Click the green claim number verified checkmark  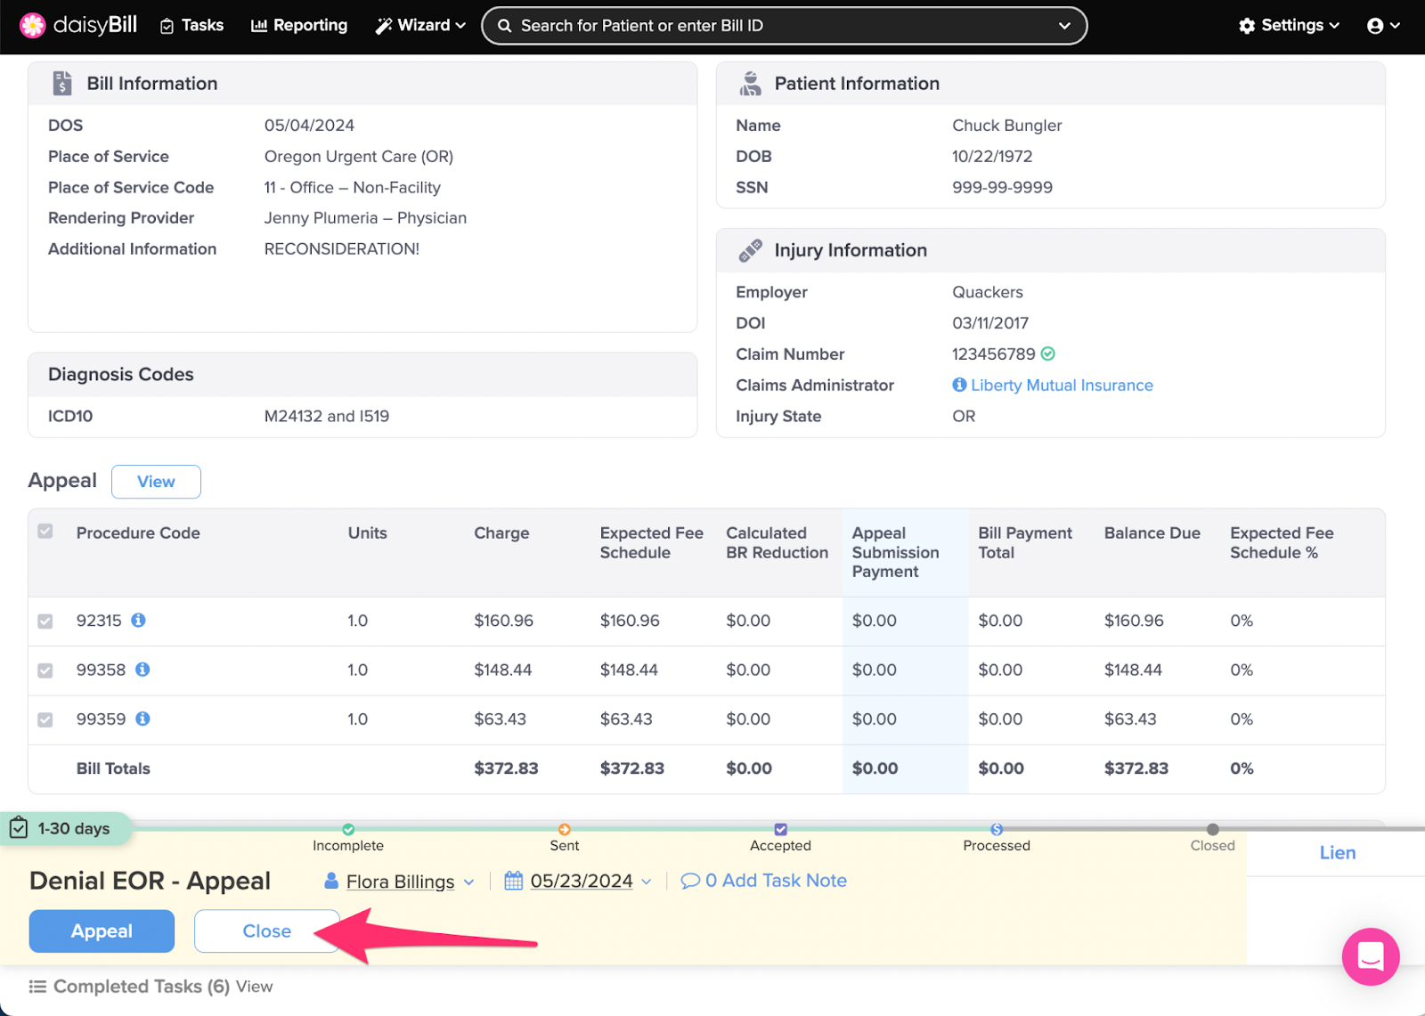1048,354
